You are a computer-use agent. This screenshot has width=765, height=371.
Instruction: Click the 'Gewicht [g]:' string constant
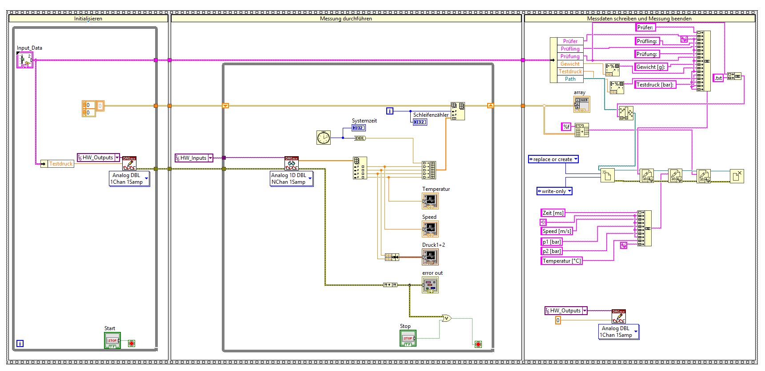(651, 67)
